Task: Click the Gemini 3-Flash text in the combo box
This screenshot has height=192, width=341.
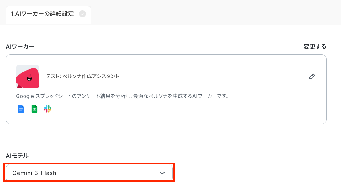Action: coord(34,173)
